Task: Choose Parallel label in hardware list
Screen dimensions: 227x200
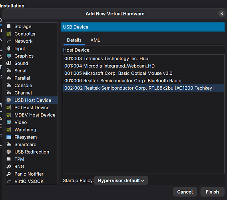Action: 22,78
